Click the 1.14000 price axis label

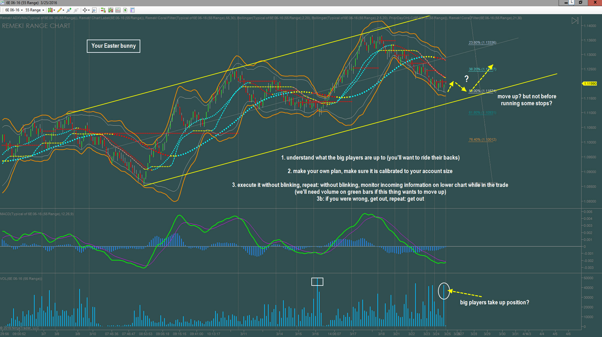click(x=590, y=26)
